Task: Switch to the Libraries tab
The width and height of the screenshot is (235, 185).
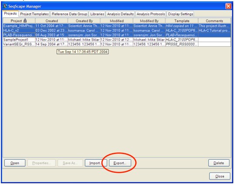Action: click(97, 14)
